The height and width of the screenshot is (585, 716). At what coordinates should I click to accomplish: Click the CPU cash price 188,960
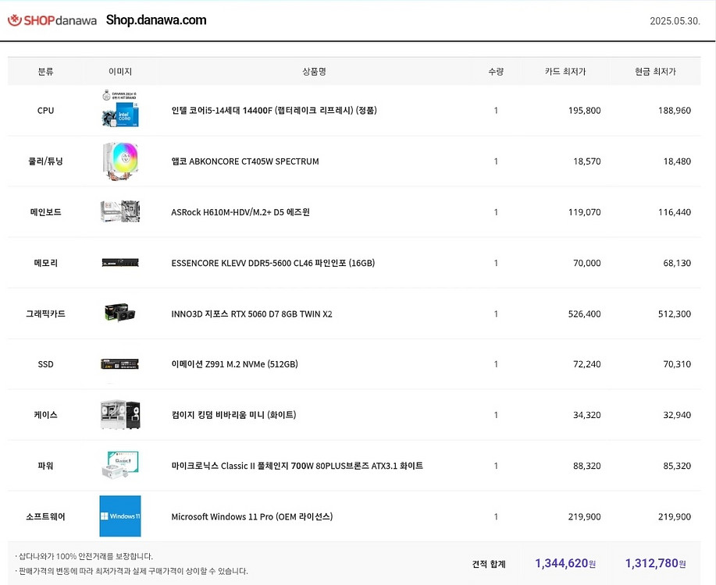675,111
